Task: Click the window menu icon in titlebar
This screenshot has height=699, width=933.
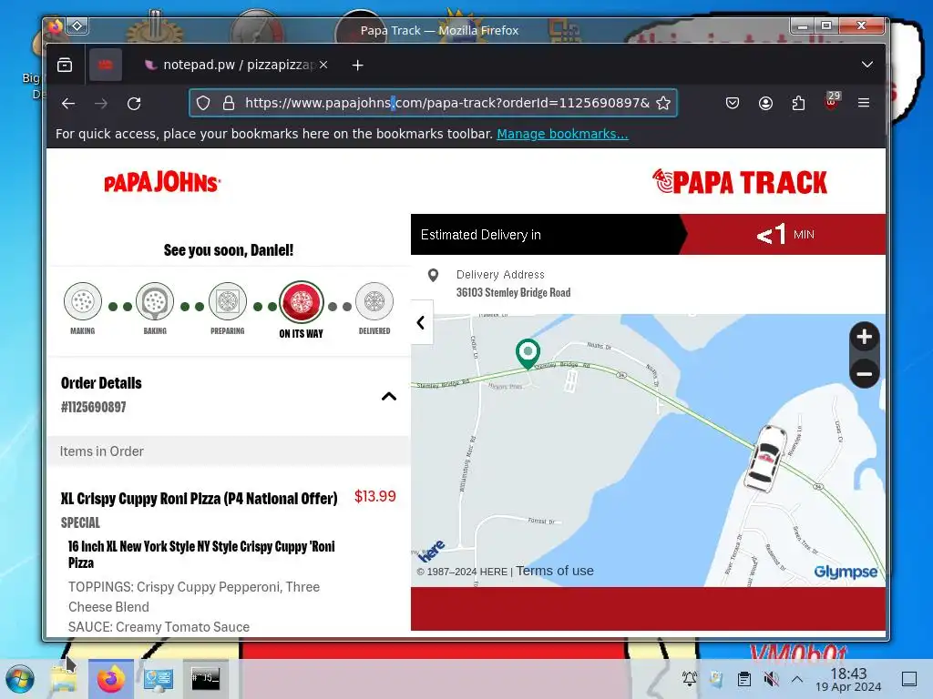Action: tap(77, 26)
